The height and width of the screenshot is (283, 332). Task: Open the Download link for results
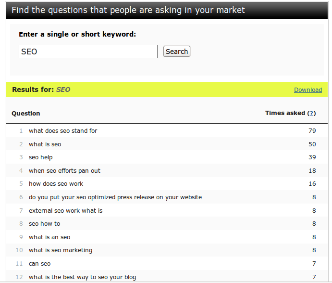(x=307, y=90)
